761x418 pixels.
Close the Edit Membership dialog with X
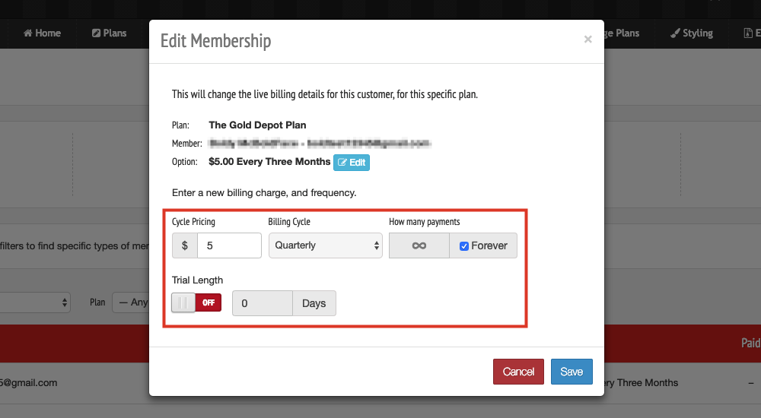click(587, 40)
